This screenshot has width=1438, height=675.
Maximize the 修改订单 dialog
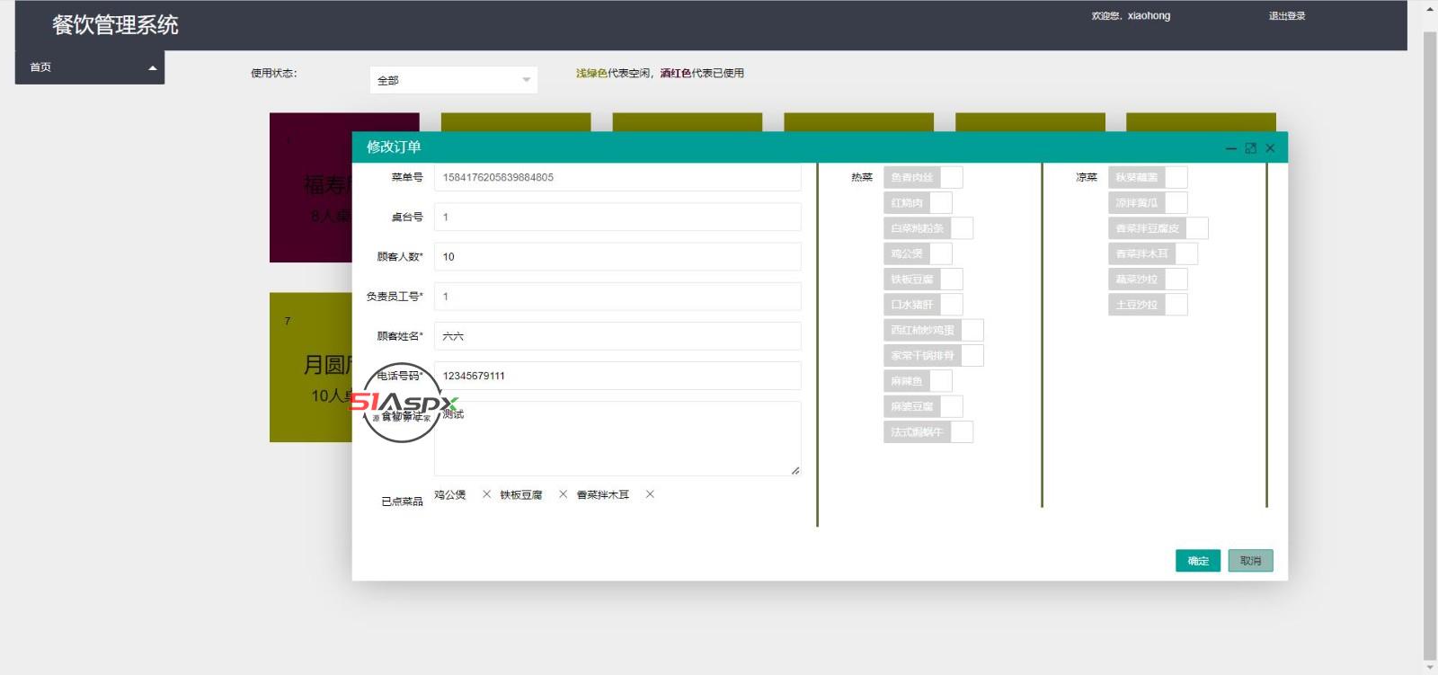pos(1250,148)
